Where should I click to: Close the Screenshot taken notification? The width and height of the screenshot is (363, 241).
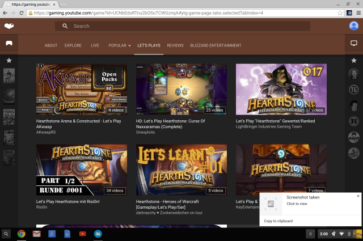pyautogui.click(x=358, y=196)
